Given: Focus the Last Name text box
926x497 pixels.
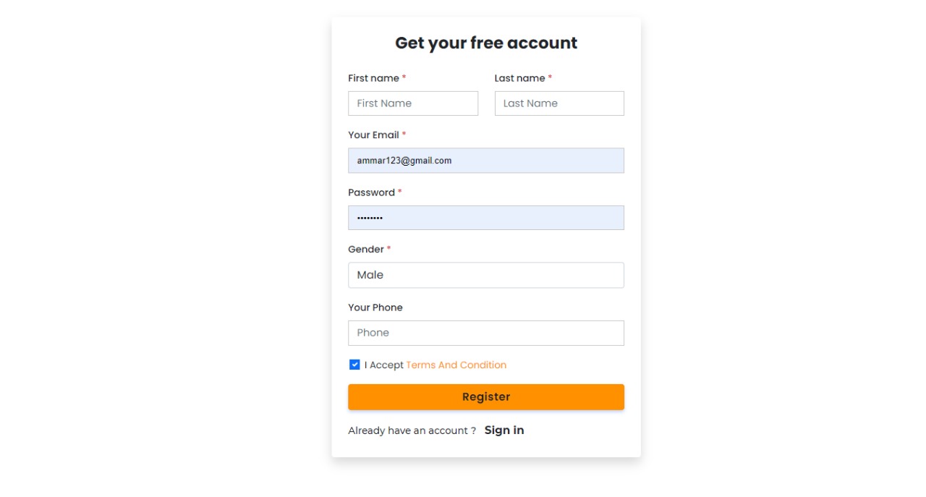Looking at the screenshot, I should pos(558,103).
